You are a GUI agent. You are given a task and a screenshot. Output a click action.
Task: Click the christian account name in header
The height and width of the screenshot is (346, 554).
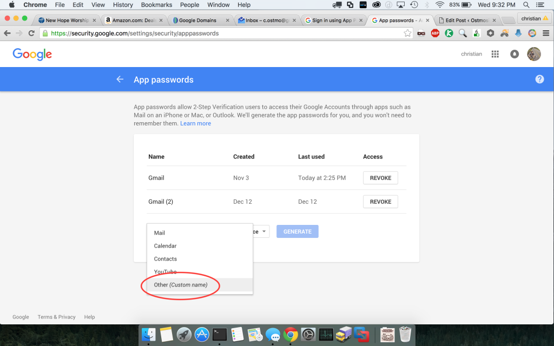[471, 54]
